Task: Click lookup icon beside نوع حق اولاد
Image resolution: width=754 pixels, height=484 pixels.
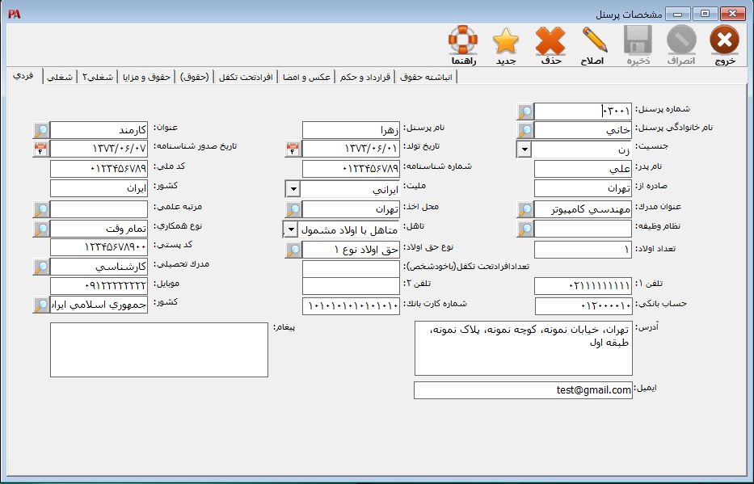Action: point(293,250)
